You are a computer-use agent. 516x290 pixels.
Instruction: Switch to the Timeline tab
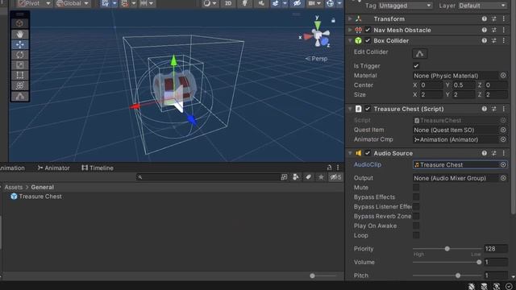tap(98, 168)
